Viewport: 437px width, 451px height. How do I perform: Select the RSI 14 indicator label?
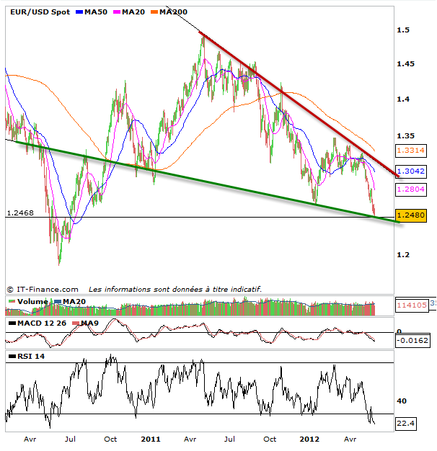pyautogui.click(x=27, y=356)
